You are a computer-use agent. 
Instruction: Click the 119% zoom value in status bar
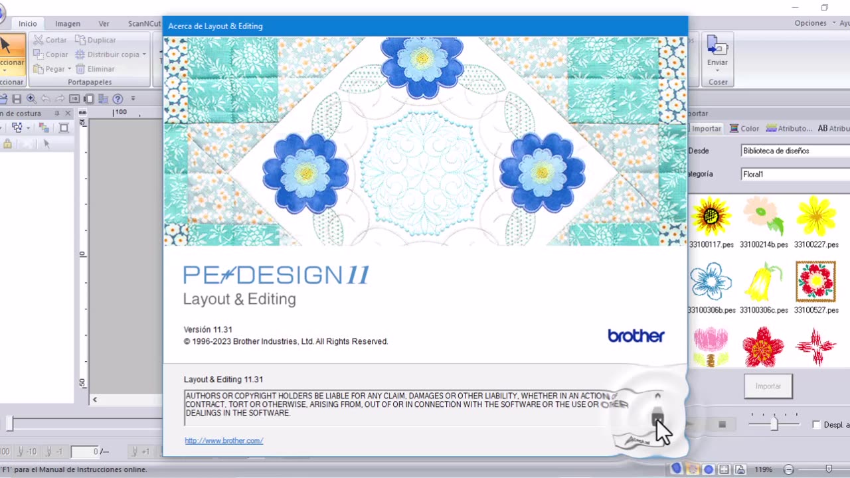[763, 469]
